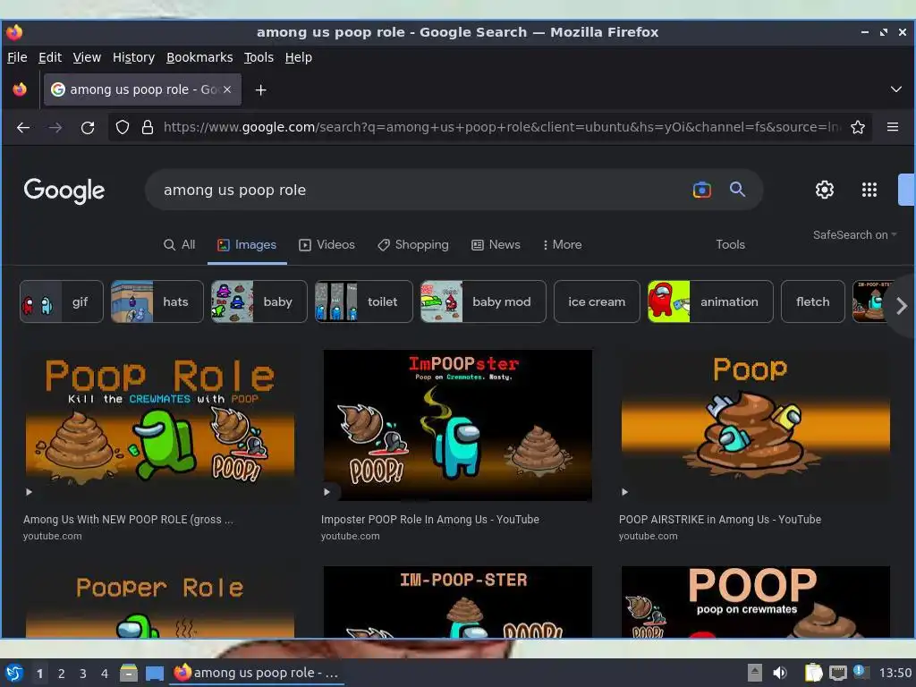Open the clipboard manager tray icon

click(812, 673)
